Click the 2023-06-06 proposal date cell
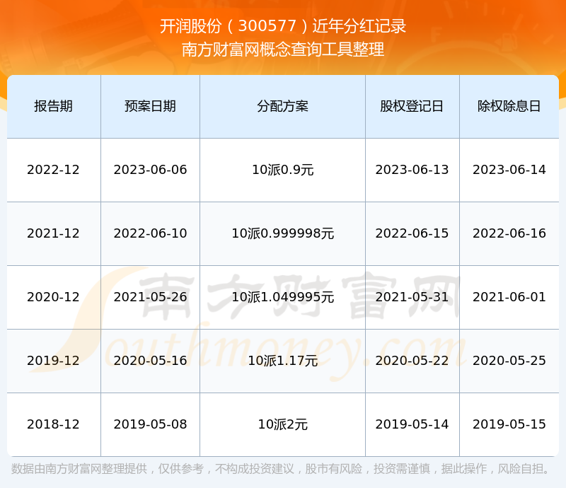The width and height of the screenshot is (566, 488). [x=150, y=170]
